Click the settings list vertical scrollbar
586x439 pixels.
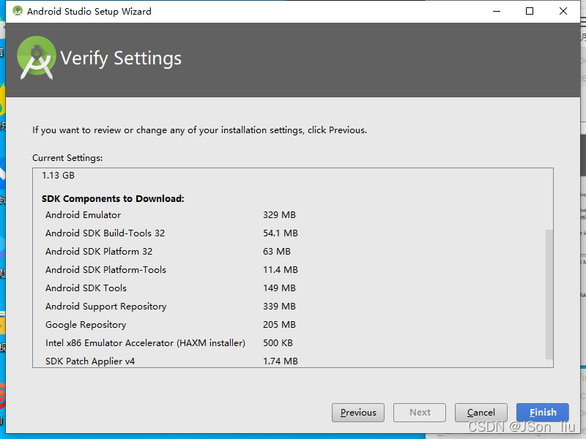pos(549,294)
